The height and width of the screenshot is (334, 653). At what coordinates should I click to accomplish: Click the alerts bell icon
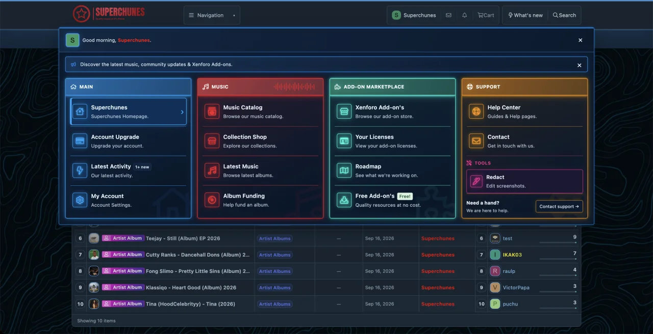[x=464, y=15]
